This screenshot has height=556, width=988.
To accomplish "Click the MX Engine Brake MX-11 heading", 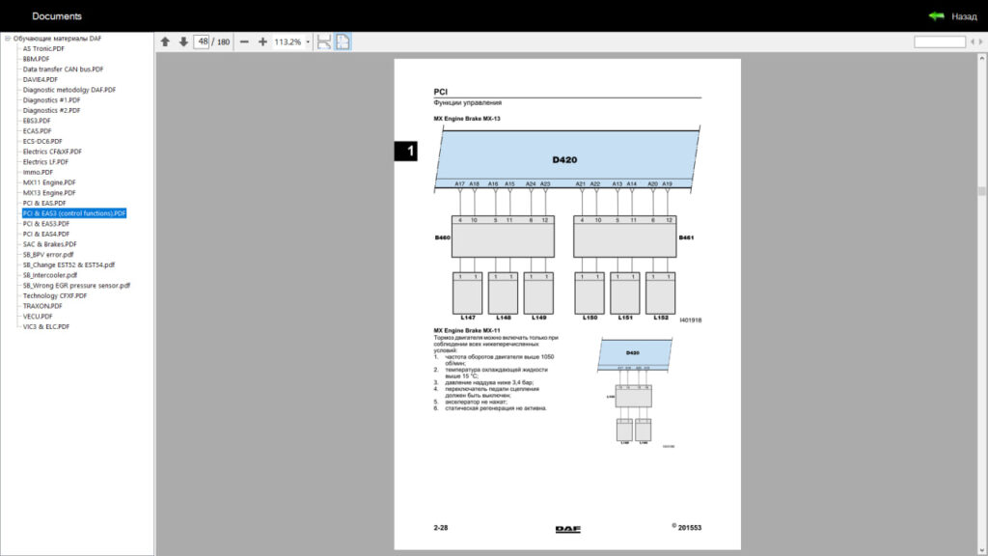I will pos(467,330).
